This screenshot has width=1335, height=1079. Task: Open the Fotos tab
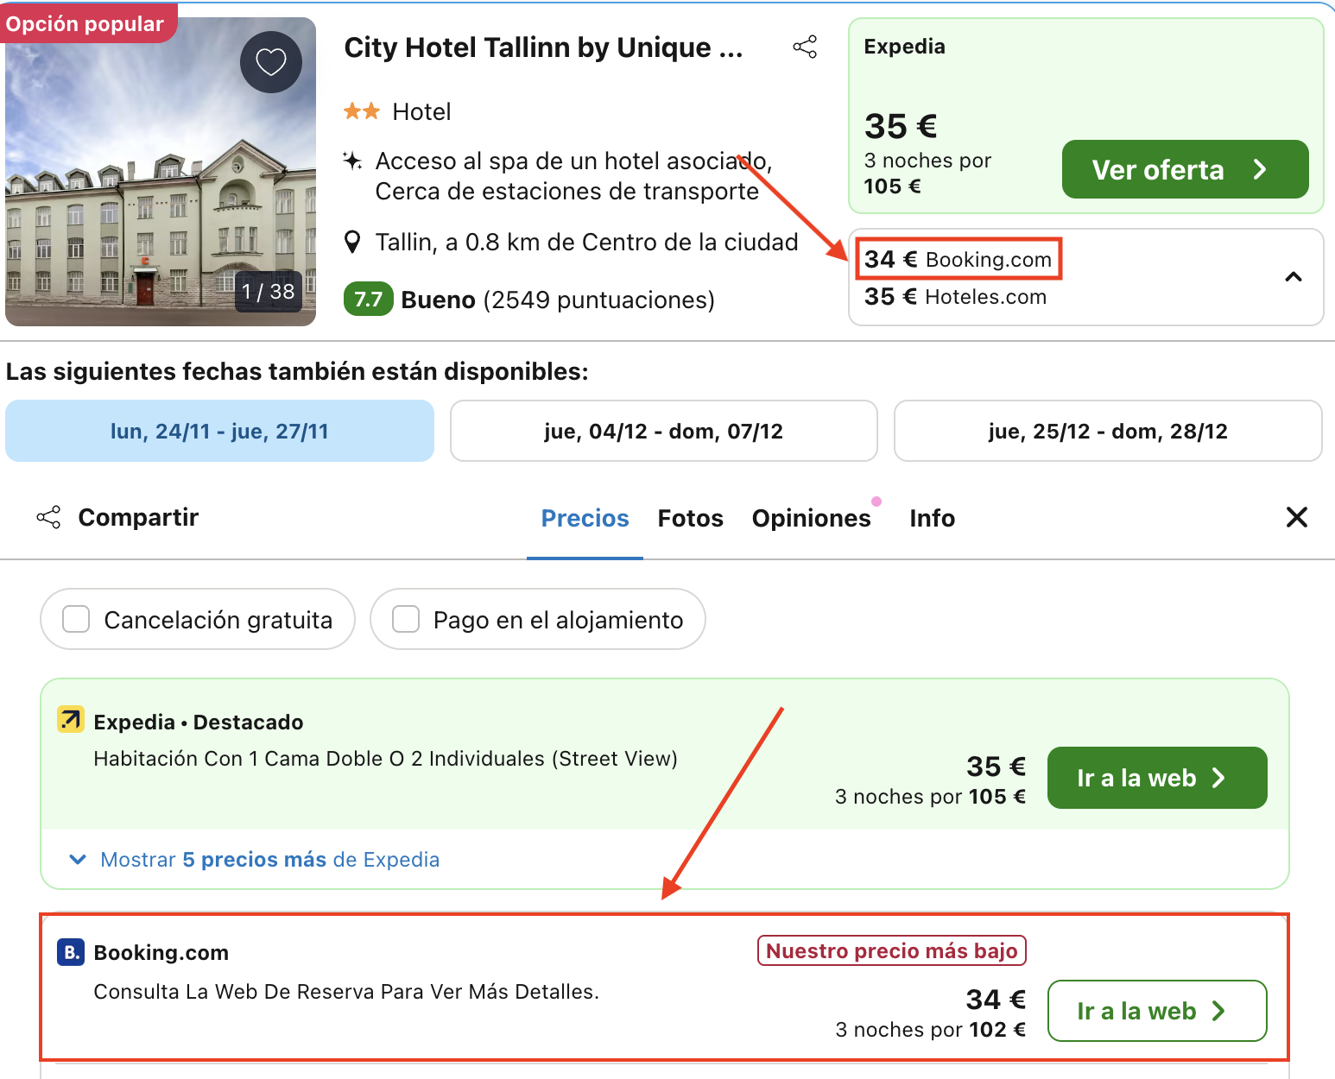(690, 518)
